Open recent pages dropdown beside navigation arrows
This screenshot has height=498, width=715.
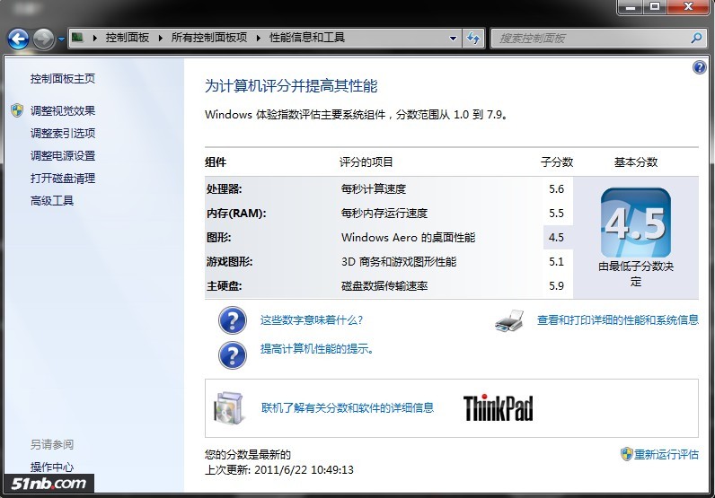pos(62,39)
